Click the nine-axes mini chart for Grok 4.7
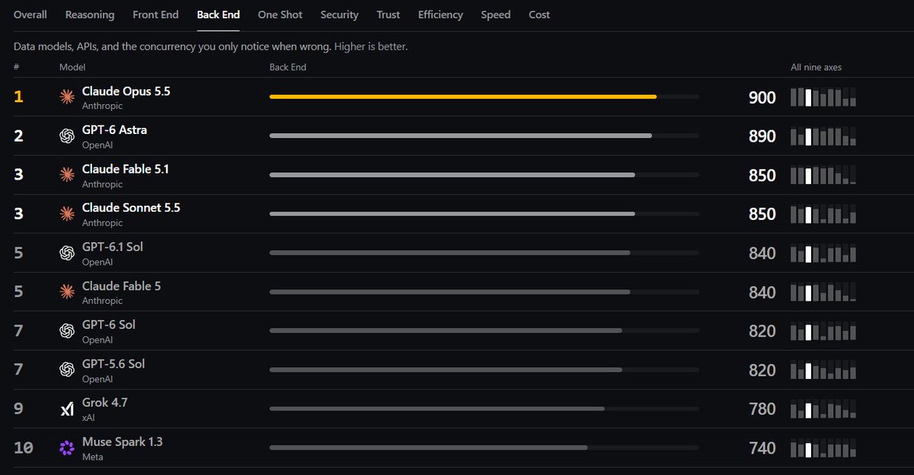The image size is (914, 475). (823, 409)
